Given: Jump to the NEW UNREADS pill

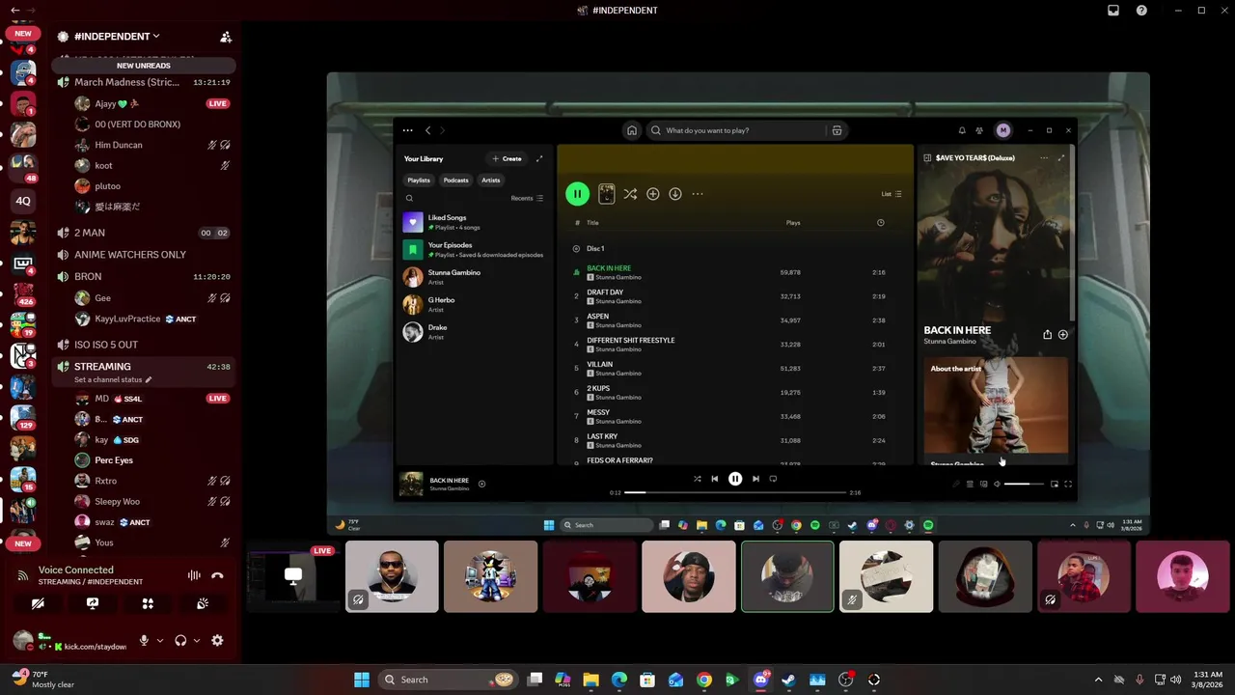Looking at the screenshot, I should tap(143, 66).
